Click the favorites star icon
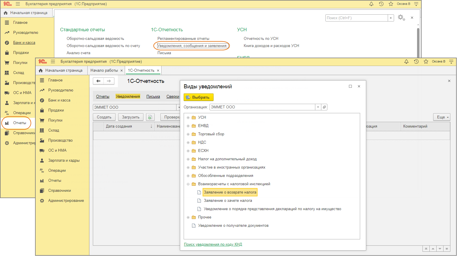The width and height of the screenshot is (457, 256). 426,62
